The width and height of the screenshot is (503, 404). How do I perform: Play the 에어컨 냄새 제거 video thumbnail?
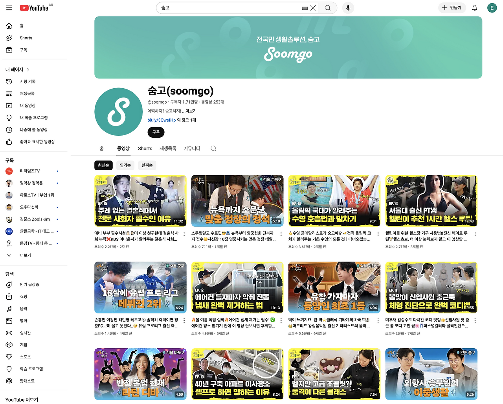tap(237, 288)
